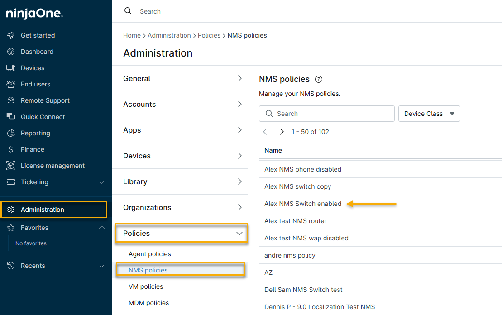Image resolution: width=502 pixels, height=315 pixels.
Task: Click the Name column header
Action: coord(273,150)
